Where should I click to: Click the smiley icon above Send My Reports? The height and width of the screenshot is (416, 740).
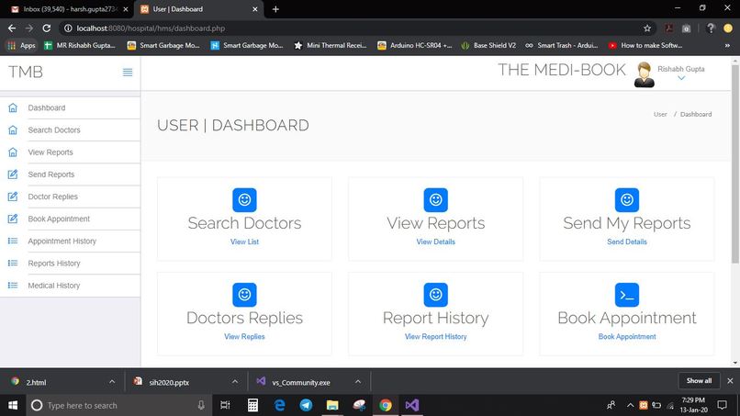pos(627,200)
